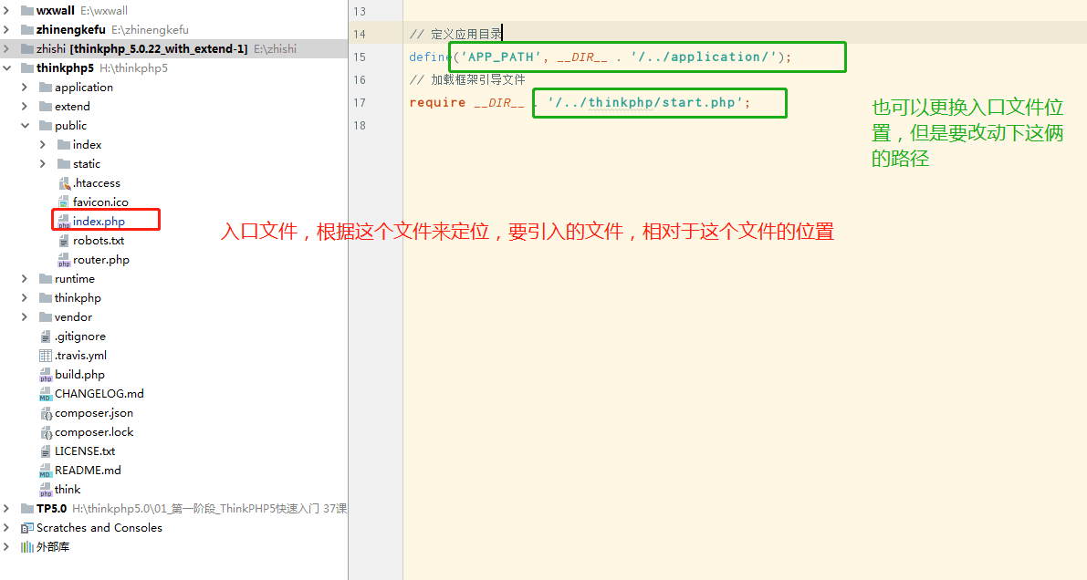
Task: Expand the TP5.0 project node
Action: pos(6,509)
